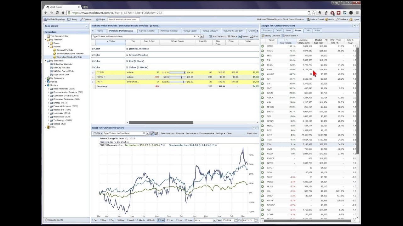Expand the ETFs node
This screenshot has height=226, width=403.
point(45,127)
